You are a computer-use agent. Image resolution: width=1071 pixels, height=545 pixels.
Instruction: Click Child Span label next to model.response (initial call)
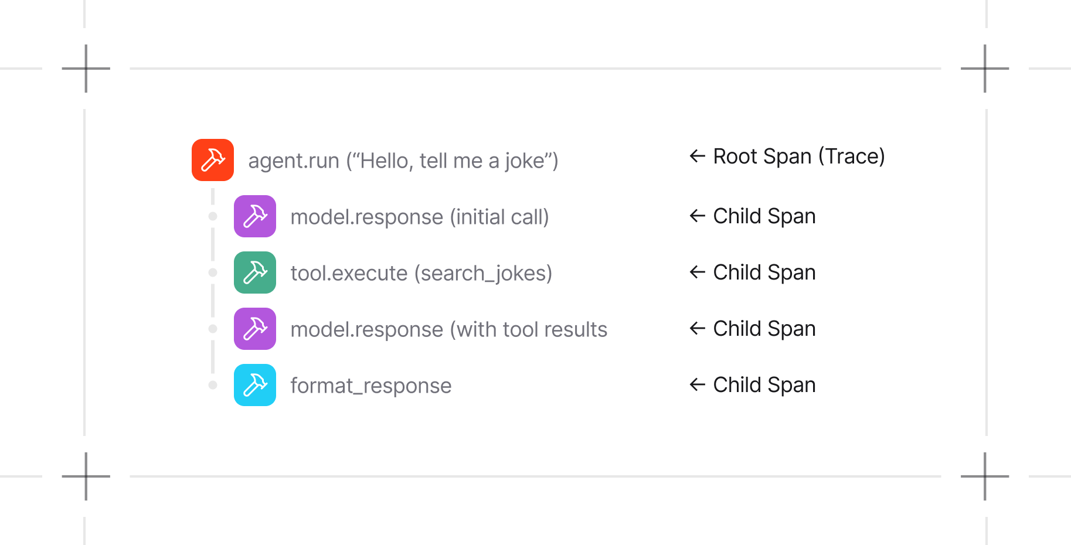[764, 216]
